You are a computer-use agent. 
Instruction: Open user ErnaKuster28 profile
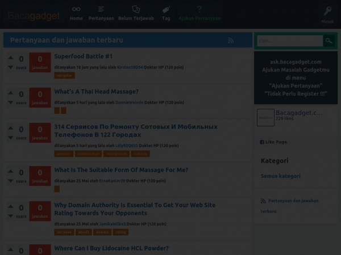[112, 181]
